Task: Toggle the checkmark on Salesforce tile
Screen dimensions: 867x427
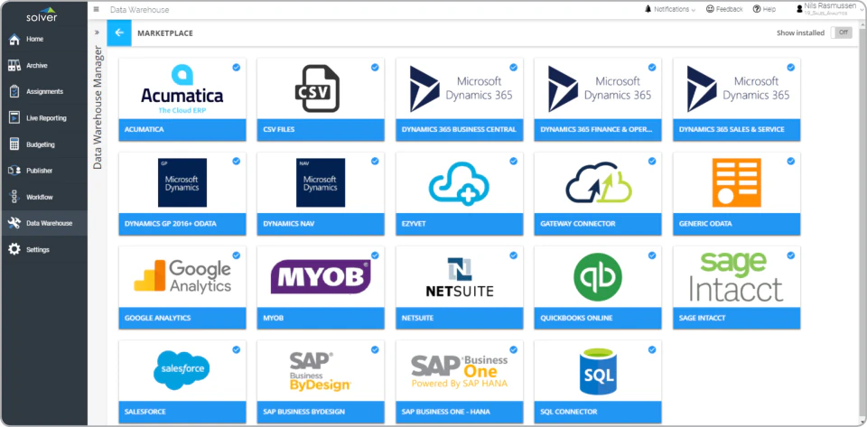Action: (236, 348)
